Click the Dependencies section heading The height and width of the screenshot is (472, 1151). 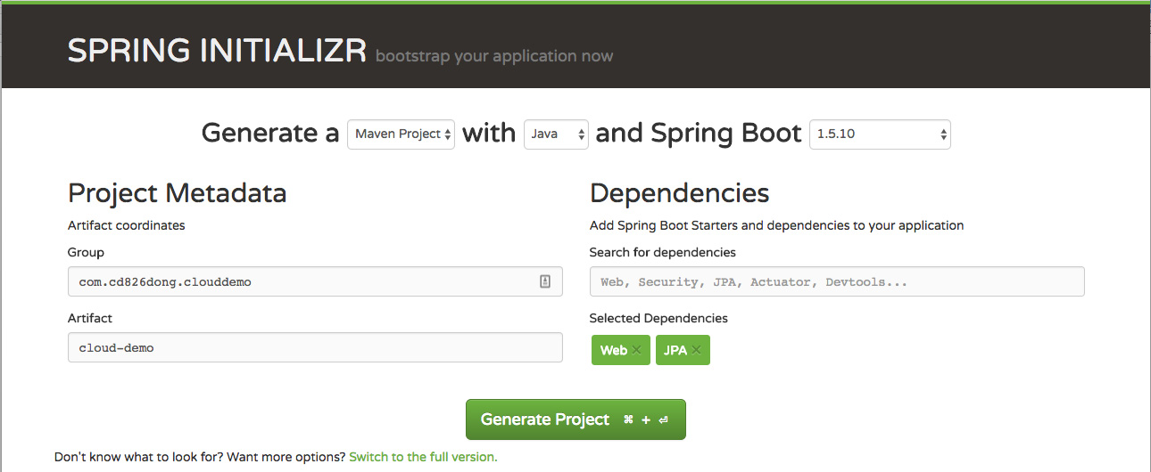(679, 193)
